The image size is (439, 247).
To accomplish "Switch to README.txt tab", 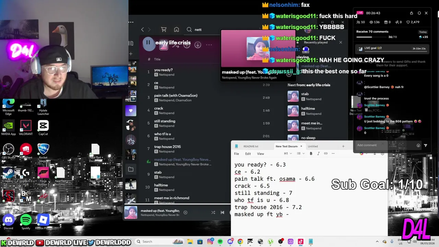I will [x=251, y=146].
